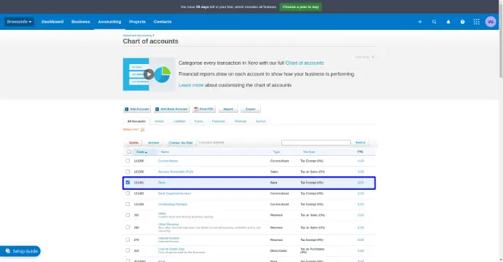Open the Projects menu
This screenshot has height=262, width=503.
click(137, 22)
